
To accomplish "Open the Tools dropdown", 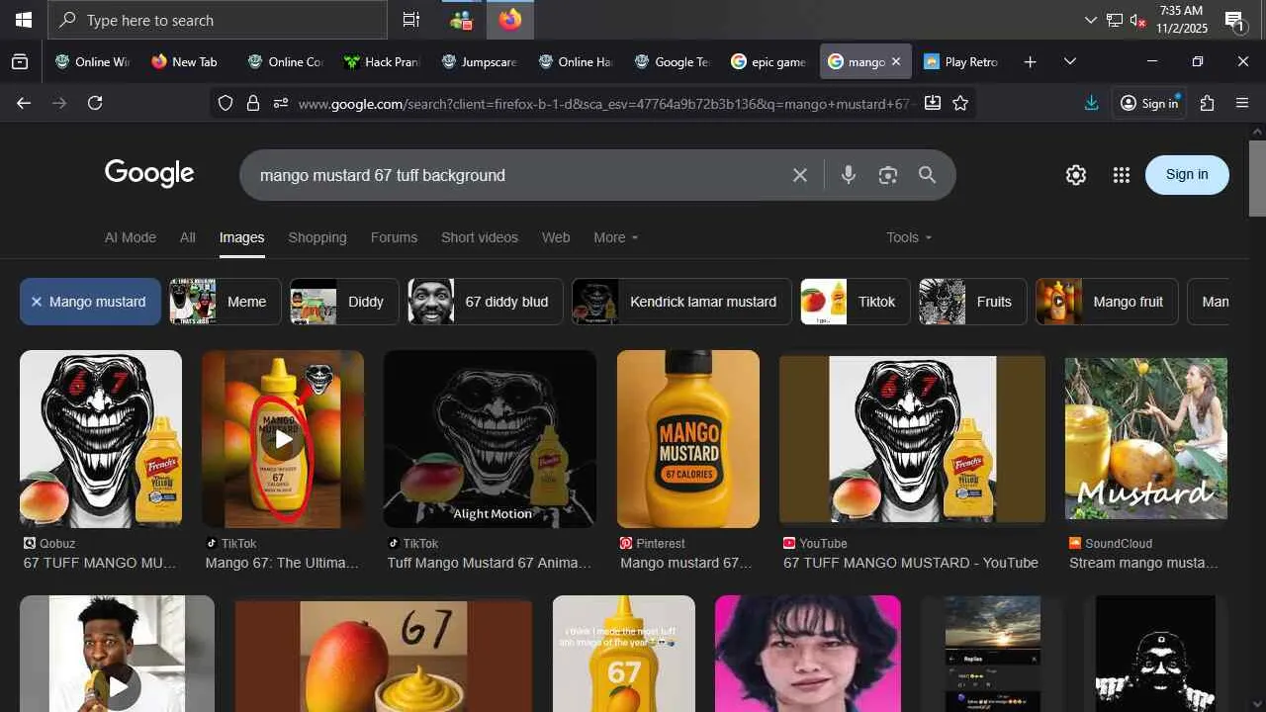I will [909, 237].
